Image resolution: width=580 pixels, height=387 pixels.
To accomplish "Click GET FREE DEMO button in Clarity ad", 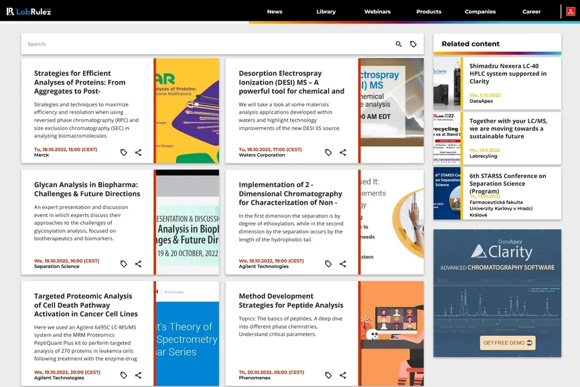I will [x=508, y=343].
